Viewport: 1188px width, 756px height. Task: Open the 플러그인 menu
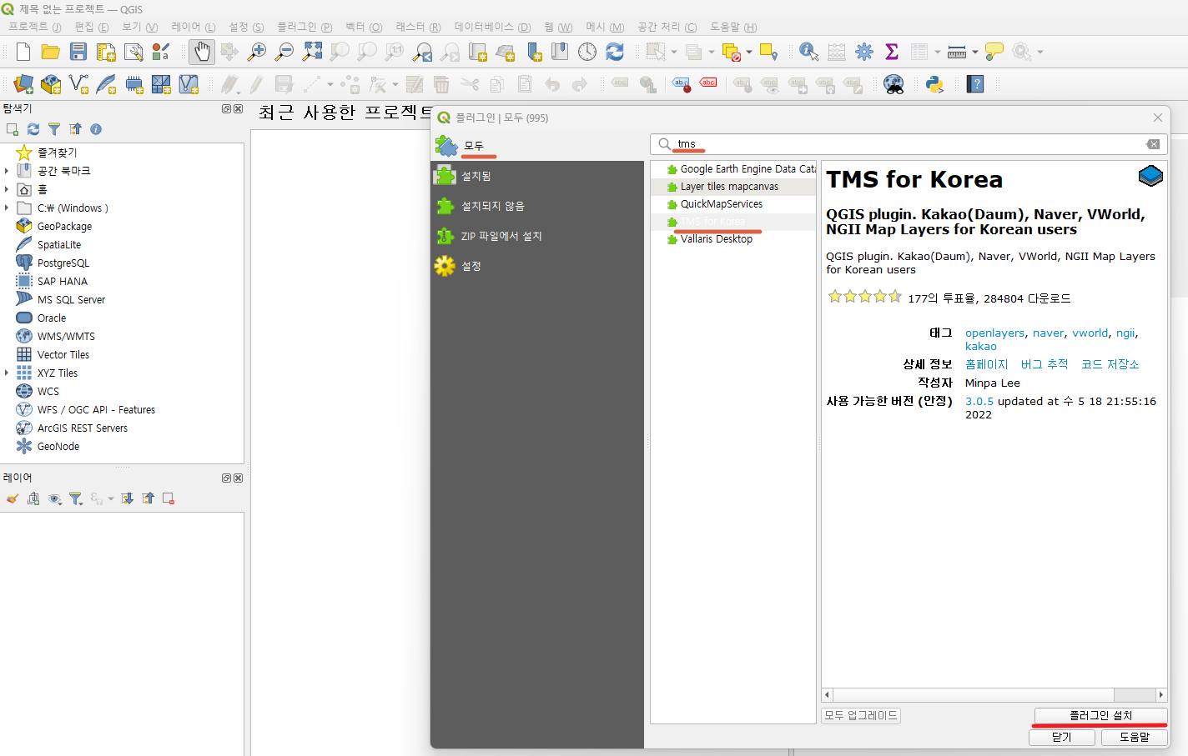pos(305,27)
